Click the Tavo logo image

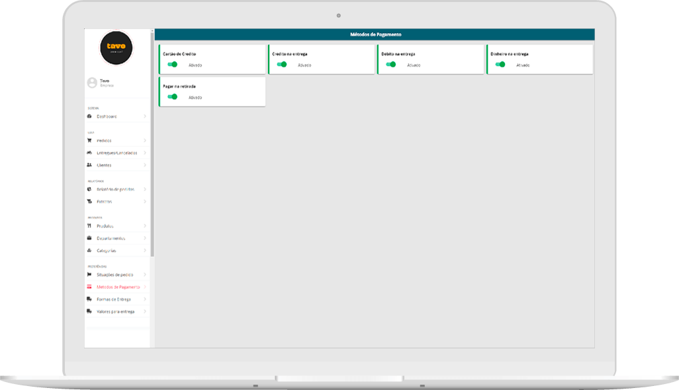(116, 47)
